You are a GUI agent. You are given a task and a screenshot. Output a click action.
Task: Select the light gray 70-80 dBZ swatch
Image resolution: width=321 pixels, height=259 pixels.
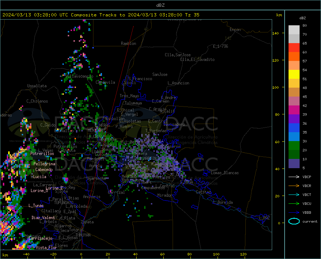point(294,30)
